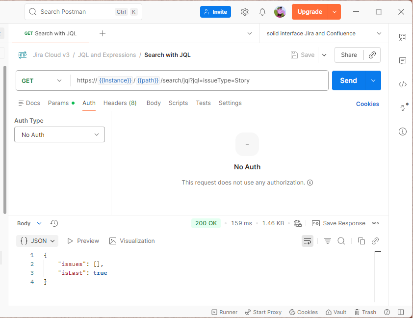Click the Invite button
Viewport: 413px width, 318px height.
[x=215, y=12]
